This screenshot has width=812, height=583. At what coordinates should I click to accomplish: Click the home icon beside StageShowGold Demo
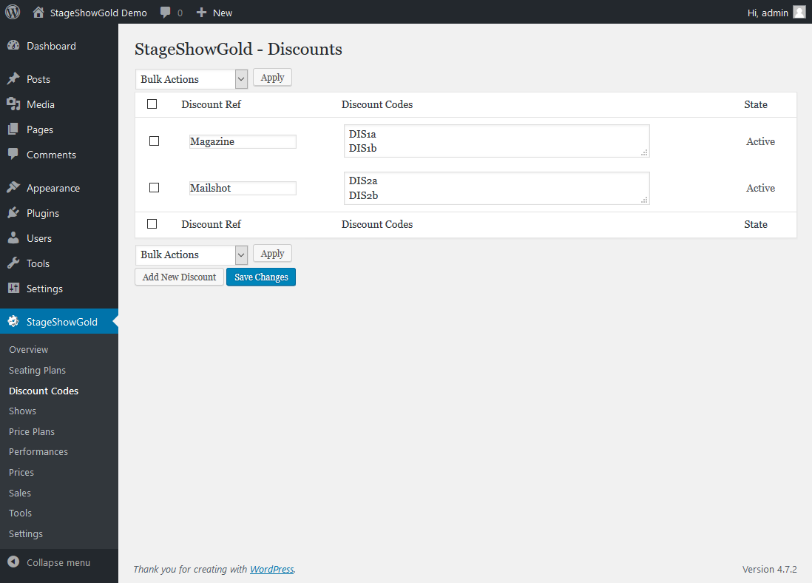point(38,12)
